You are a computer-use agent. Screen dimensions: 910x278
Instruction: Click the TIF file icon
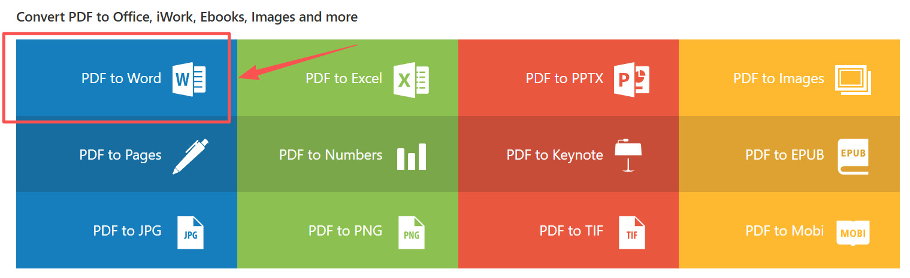click(632, 232)
